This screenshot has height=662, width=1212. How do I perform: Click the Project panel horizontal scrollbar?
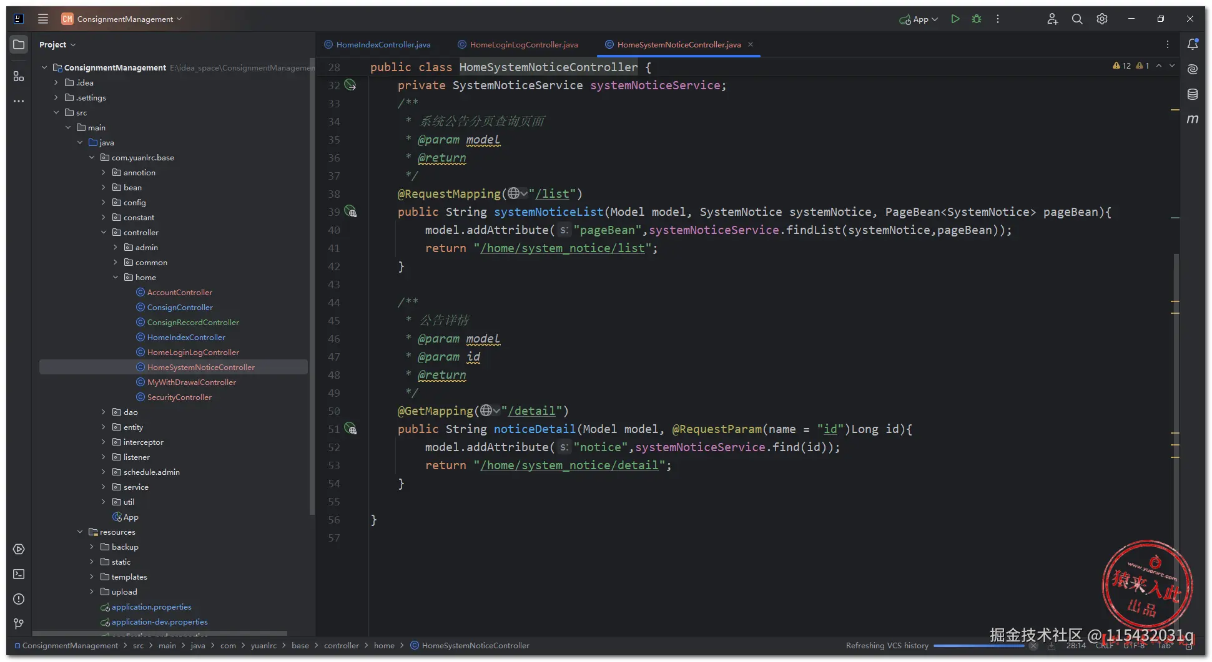[x=160, y=633]
